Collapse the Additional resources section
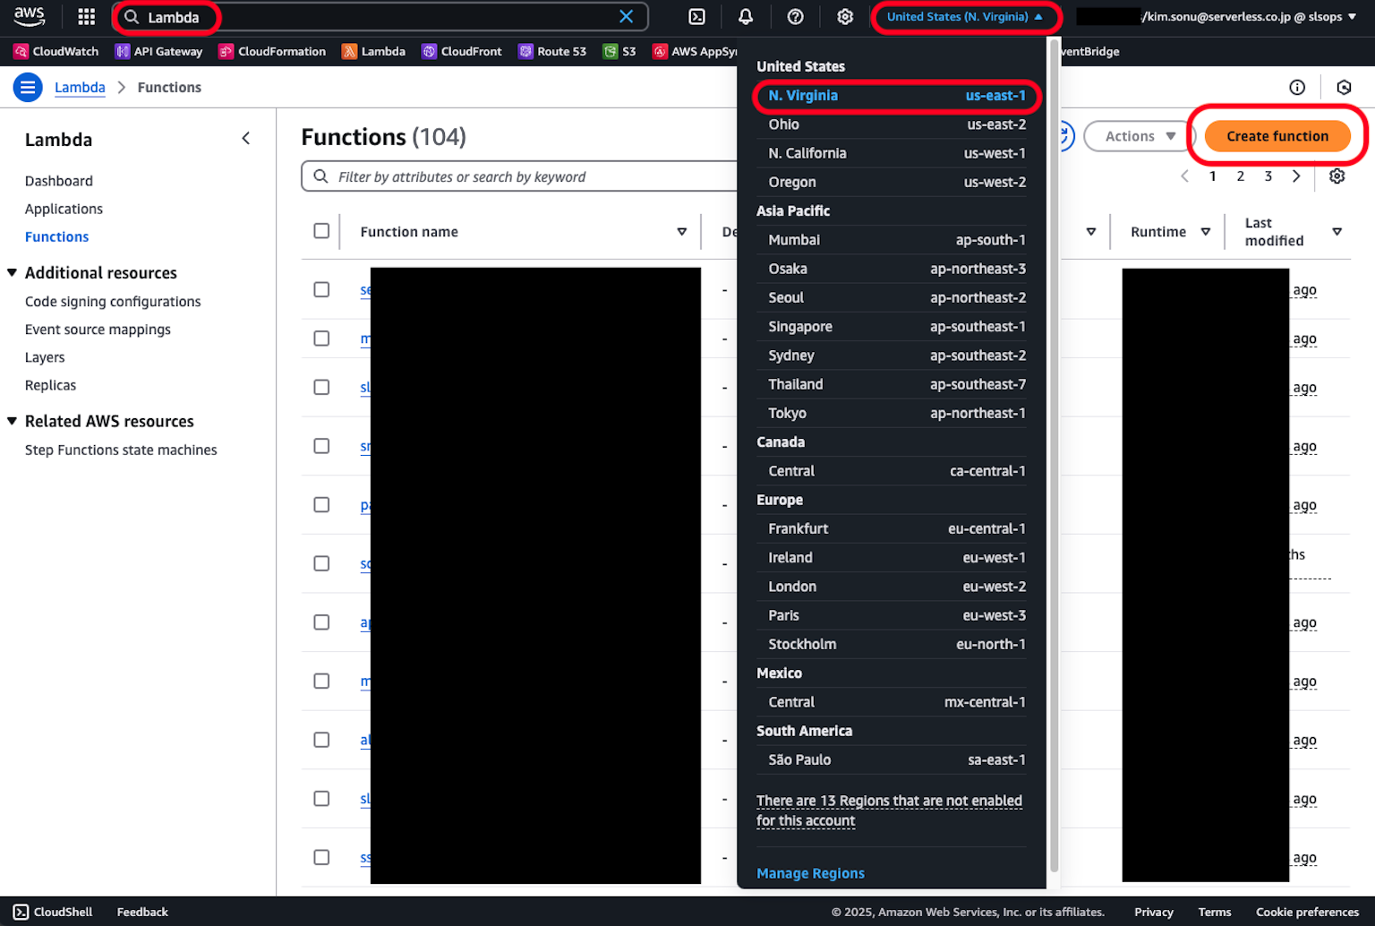 click(x=13, y=272)
